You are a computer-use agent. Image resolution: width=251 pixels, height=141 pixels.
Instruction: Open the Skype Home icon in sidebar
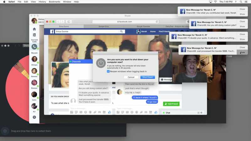pyautogui.click(x=34, y=29)
